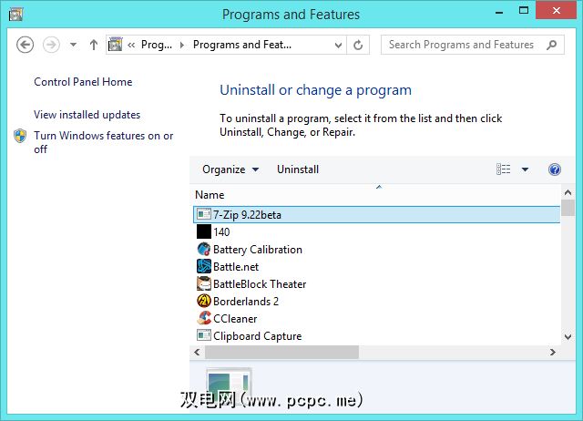
Task: Click the Battery Calibration icon
Action: pyautogui.click(x=204, y=249)
